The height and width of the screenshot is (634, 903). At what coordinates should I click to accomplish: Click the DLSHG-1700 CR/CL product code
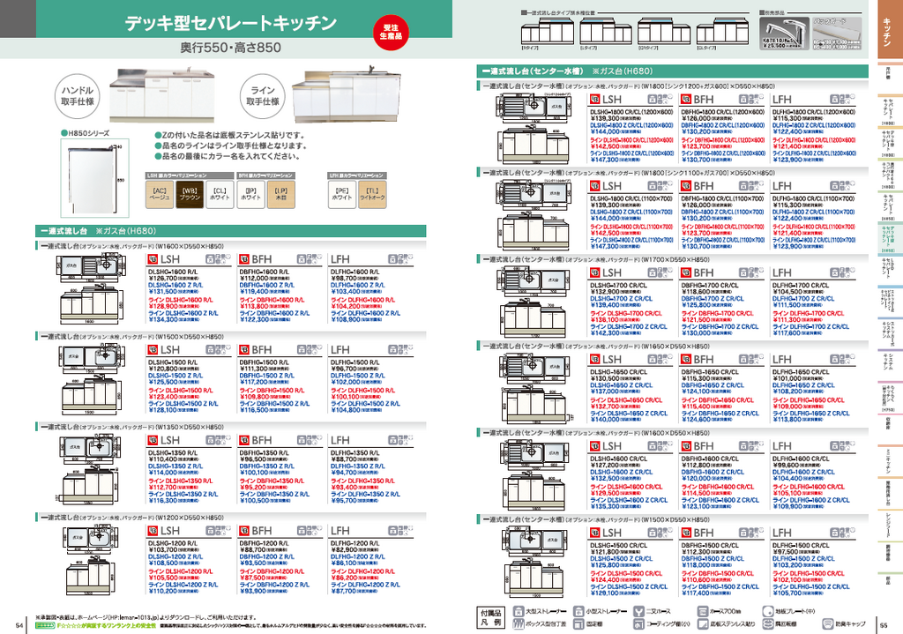(x=618, y=285)
